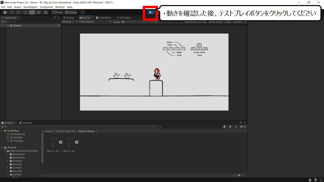
Task: Click Warrior free set breadcrumb
Action: pyautogui.click(x=66, y=131)
